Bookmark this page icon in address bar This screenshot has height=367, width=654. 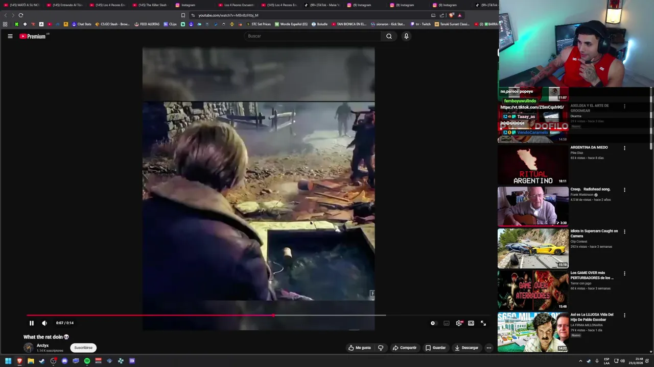point(183,15)
